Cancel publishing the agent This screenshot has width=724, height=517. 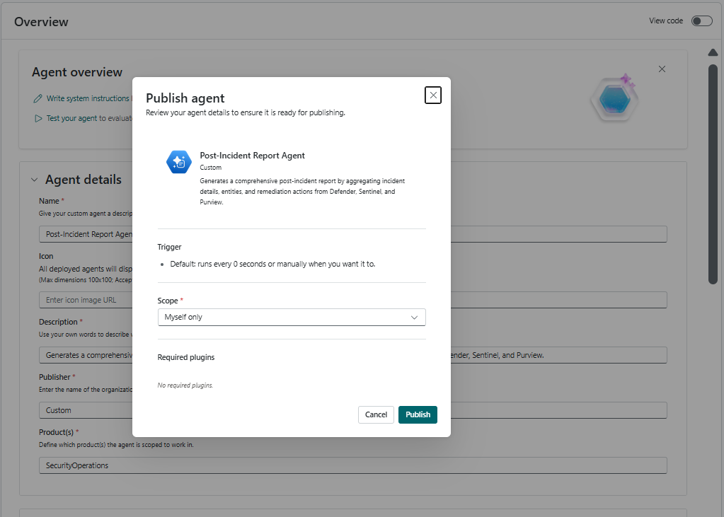pyautogui.click(x=376, y=414)
